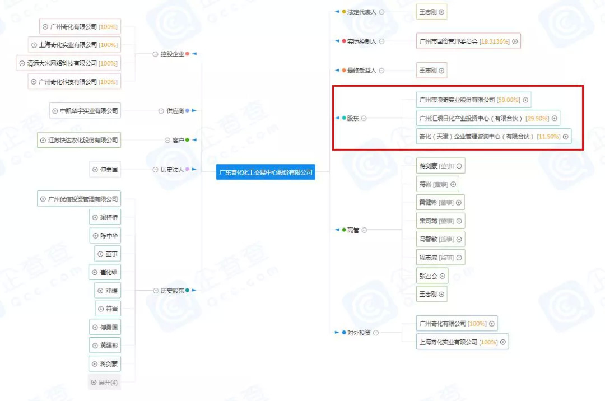The image size is (605, 401).
Task: Click 展开(4) to show more shareholders
Action: click(104, 382)
